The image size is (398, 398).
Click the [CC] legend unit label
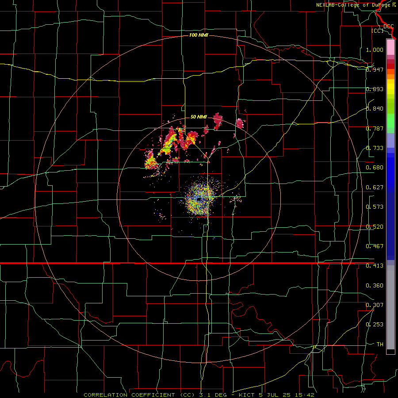[378, 31]
